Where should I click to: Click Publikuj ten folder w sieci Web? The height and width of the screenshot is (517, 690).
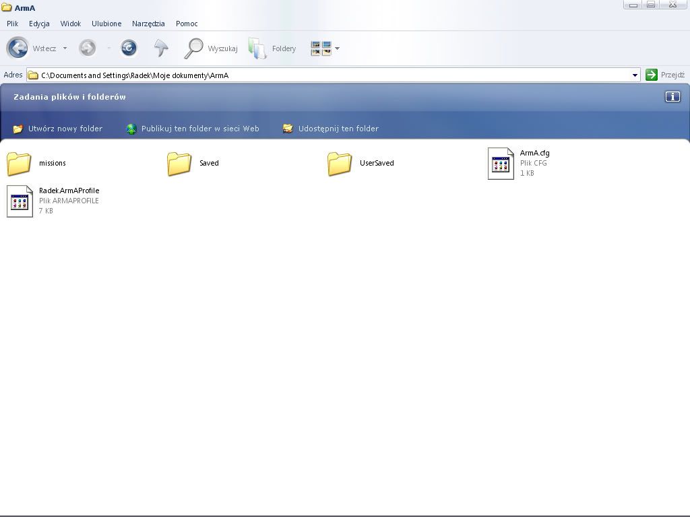(200, 129)
